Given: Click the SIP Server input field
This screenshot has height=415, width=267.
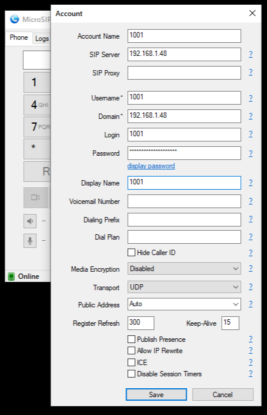Looking at the screenshot, I should [184, 54].
